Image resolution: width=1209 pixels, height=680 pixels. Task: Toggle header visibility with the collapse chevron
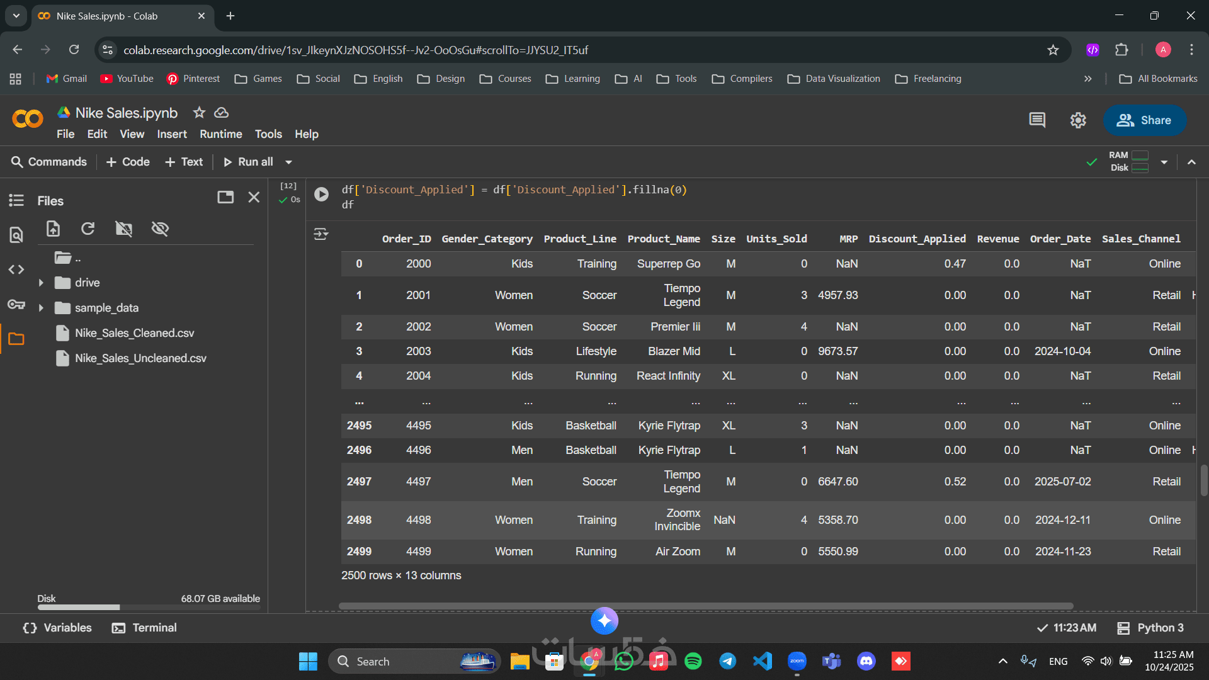[1191, 162]
